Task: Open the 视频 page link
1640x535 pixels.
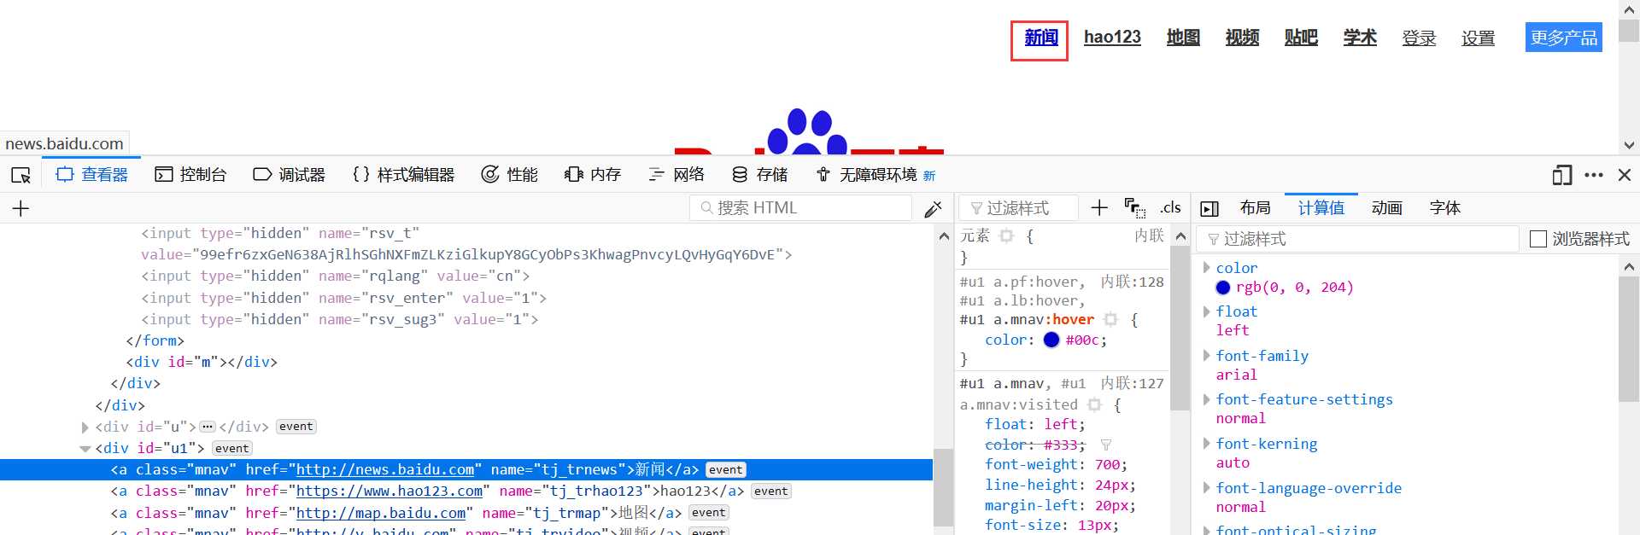Action: (1242, 38)
